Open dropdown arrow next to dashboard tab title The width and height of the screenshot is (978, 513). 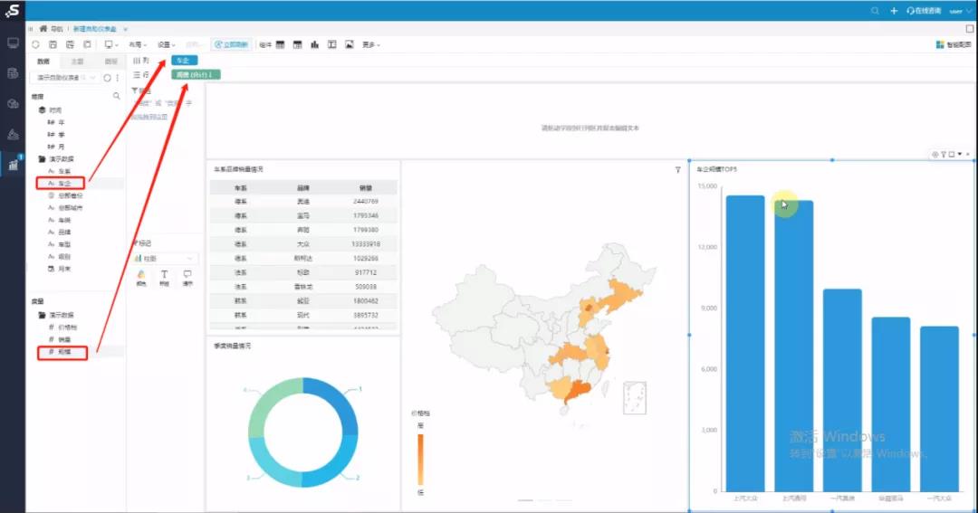click(125, 29)
